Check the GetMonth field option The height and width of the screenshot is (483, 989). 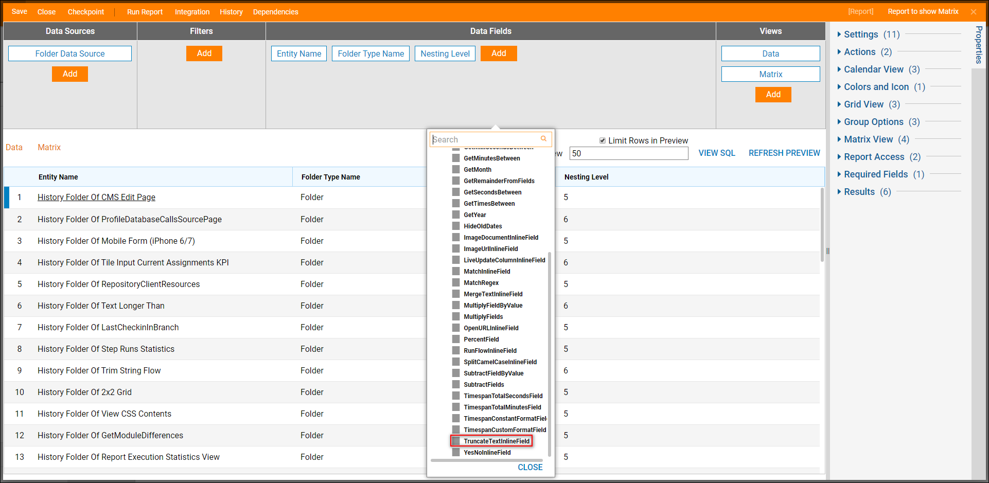tap(456, 169)
